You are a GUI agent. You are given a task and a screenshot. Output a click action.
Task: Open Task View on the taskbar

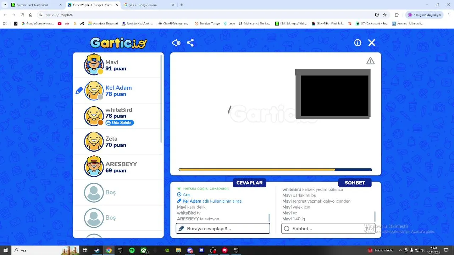pyautogui.click(x=85, y=250)
